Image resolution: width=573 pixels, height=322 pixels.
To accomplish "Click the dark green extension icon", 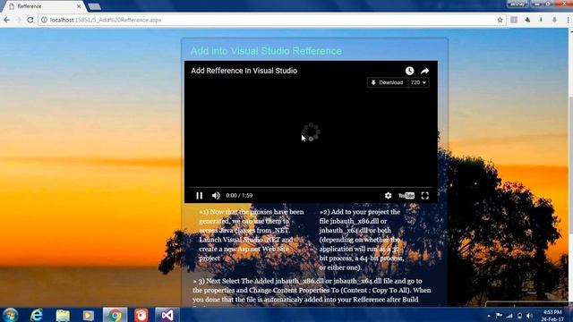I will pos(527,20).
